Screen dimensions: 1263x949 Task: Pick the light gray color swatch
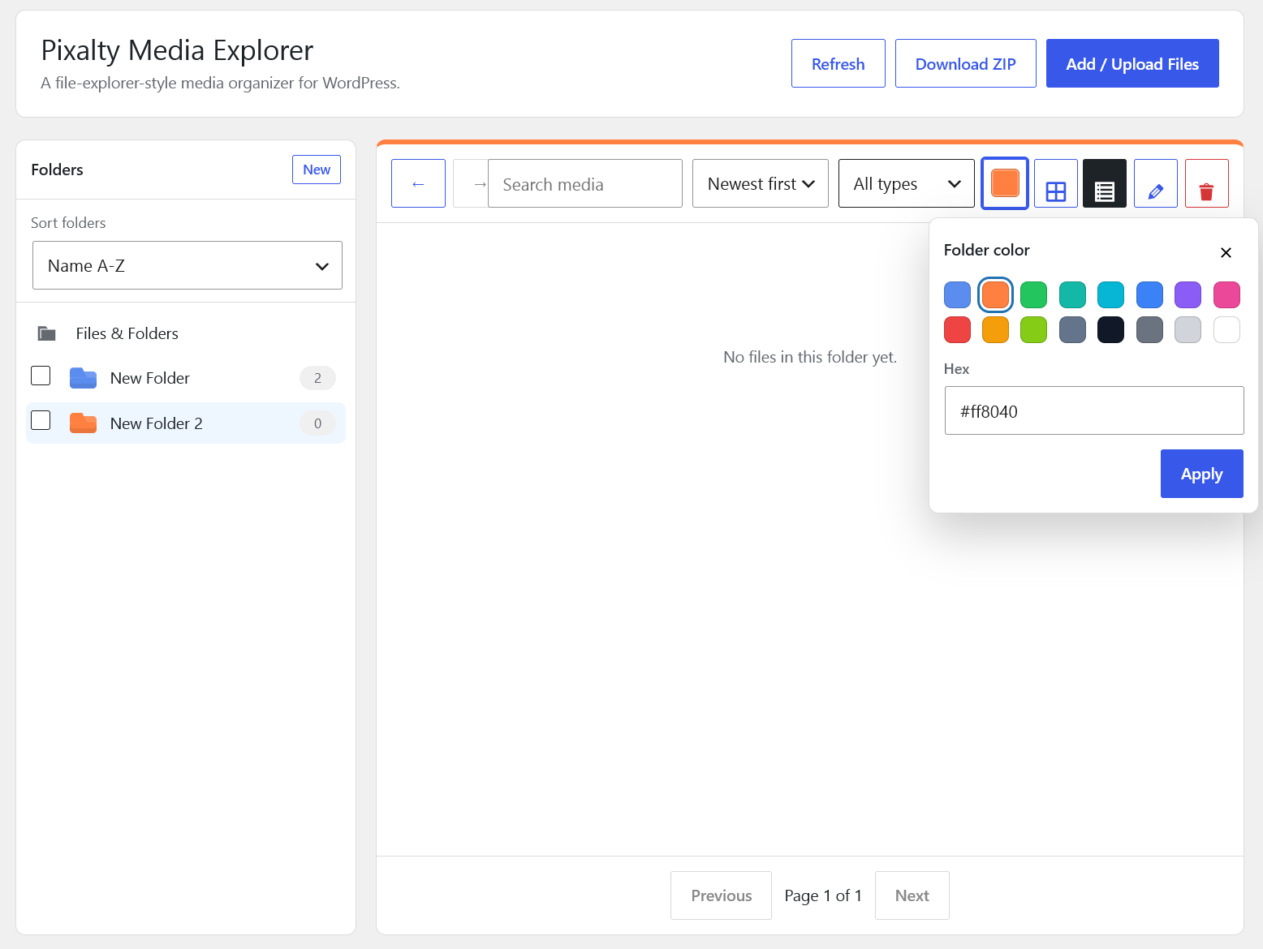pyautogui.click(x=1188, y=329)
